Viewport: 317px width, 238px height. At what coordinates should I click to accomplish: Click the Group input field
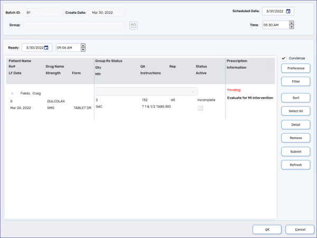[x=74, y=25]
